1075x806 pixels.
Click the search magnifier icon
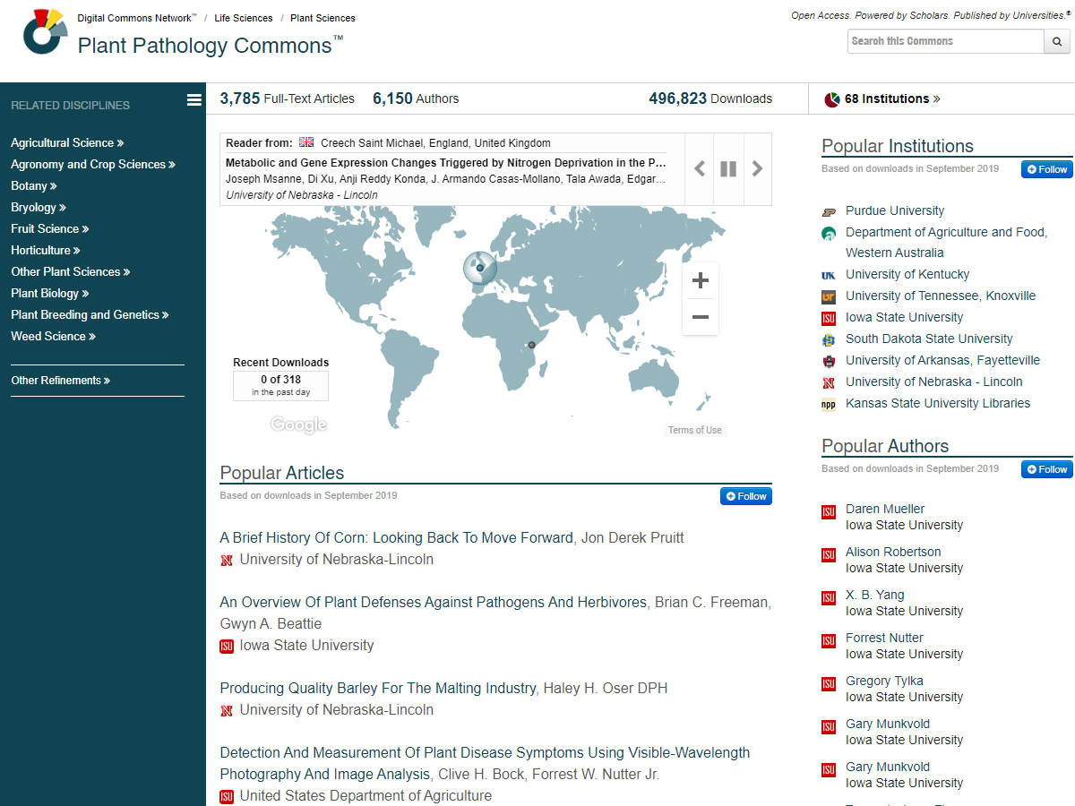pyautogui.click(x=1057, y=41)
